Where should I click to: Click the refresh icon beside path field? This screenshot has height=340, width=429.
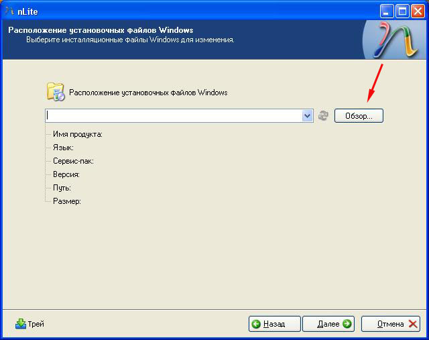tap(323, 115)
